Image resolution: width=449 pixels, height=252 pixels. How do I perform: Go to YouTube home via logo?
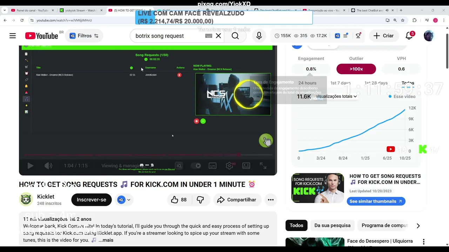tap(41, 36)
